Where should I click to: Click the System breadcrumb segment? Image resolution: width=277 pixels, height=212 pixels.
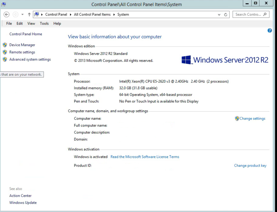pos(123,15)
